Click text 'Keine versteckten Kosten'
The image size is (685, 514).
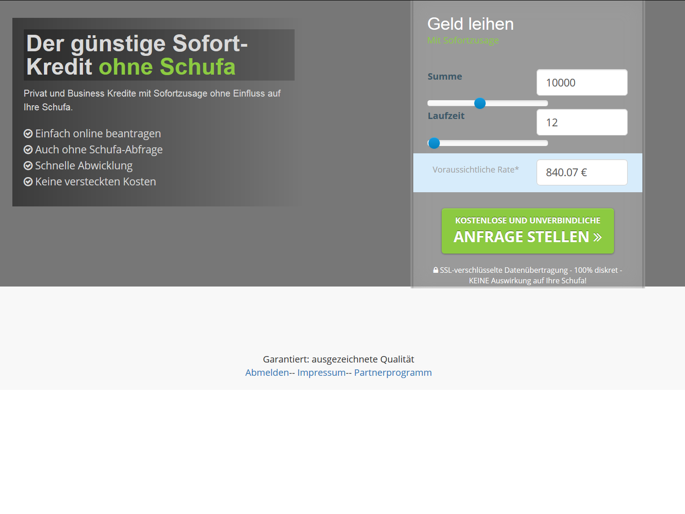(96, 182)
